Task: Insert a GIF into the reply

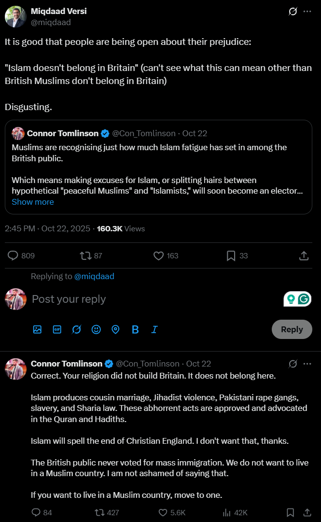Action: pos(57,329)
